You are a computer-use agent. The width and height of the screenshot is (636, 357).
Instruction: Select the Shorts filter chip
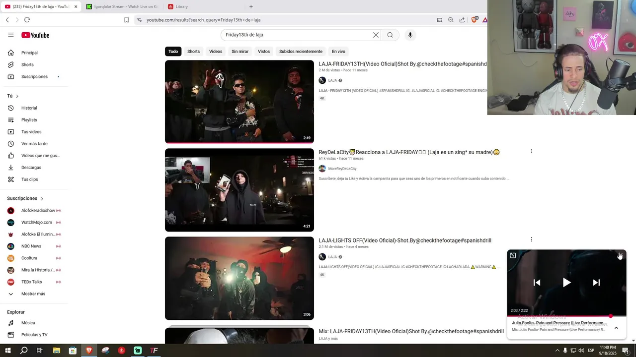click(193, 52)
